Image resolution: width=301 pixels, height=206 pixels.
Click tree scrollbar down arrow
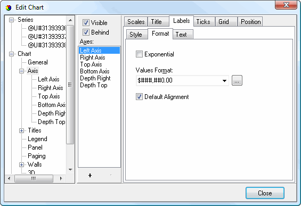[70, 170]
